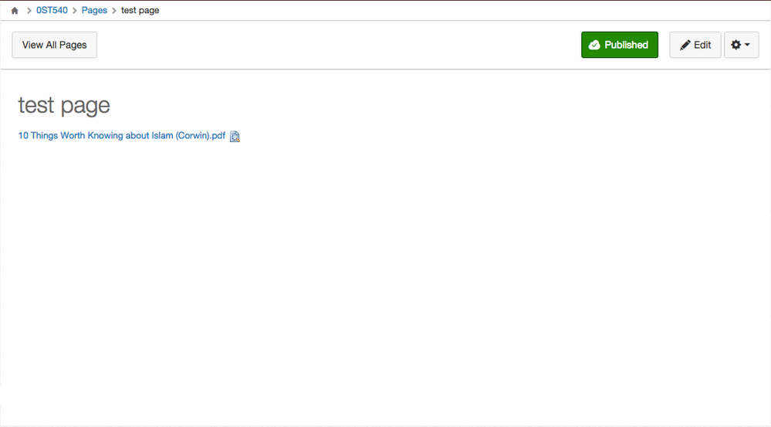The height and width of the screenshot is (427, 771).
Task: Click the pencil icon on Edit
Action: pyautogui.click(x=685, y=46)
